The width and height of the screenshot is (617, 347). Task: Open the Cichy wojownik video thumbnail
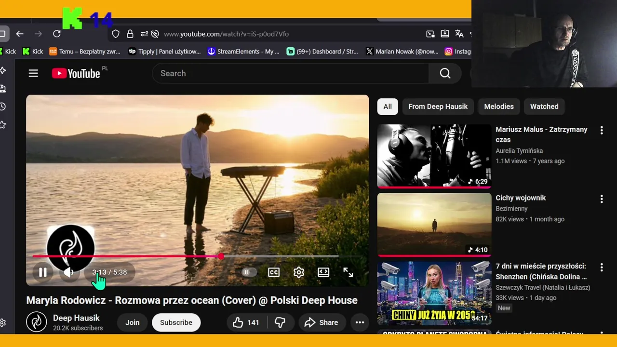point(434,225)
